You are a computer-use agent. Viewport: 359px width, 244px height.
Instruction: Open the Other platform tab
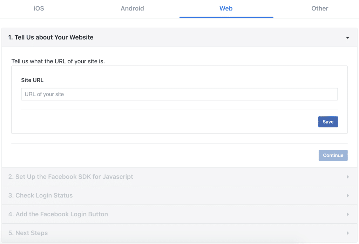[x=320, y=8]
